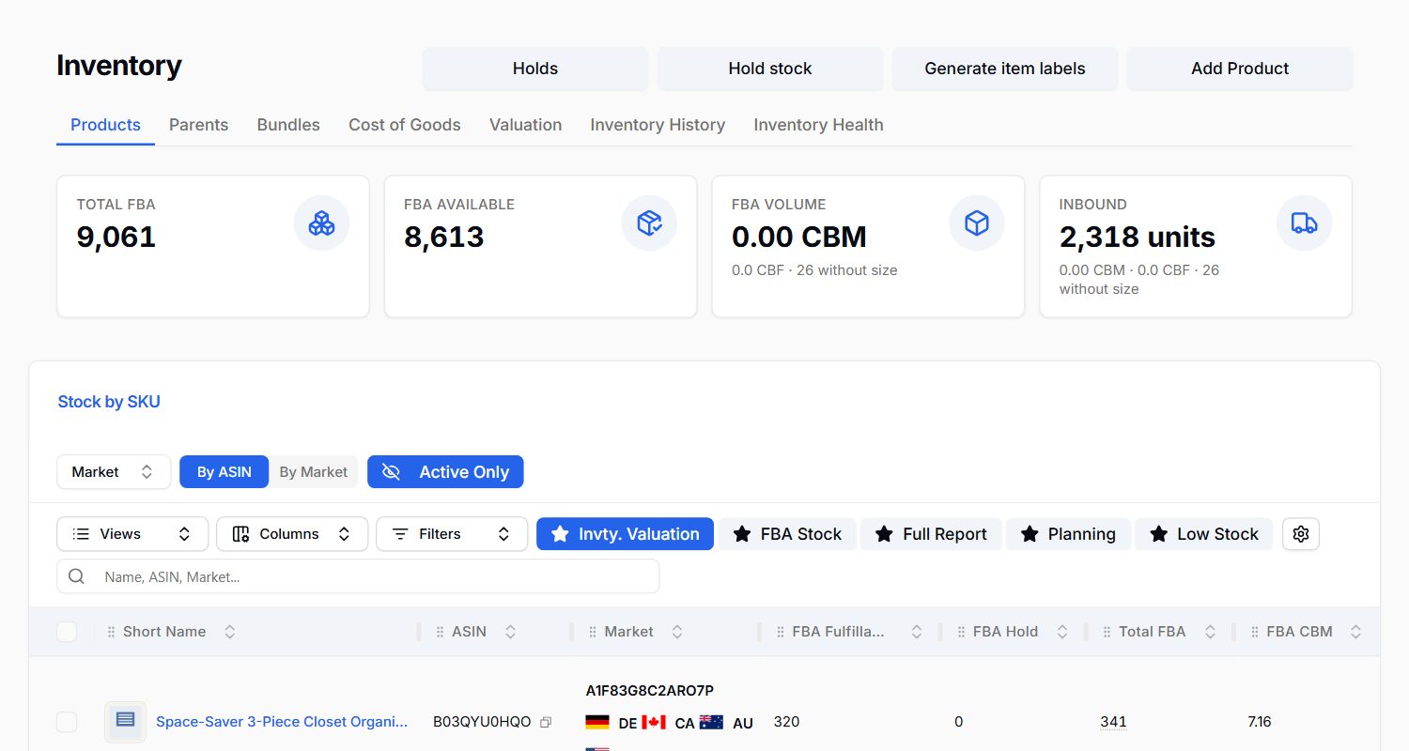Click the Canadian flag in Market cell
The width and height of the screenshot is (1409, 751).
click(654, 723)
